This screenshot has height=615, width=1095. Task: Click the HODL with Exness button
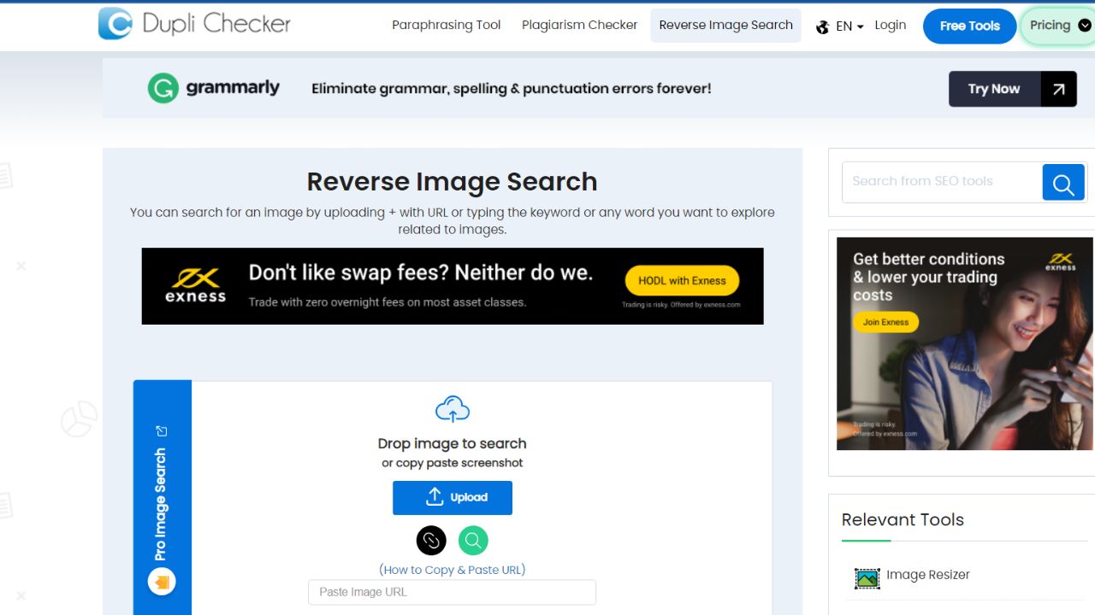682,280
